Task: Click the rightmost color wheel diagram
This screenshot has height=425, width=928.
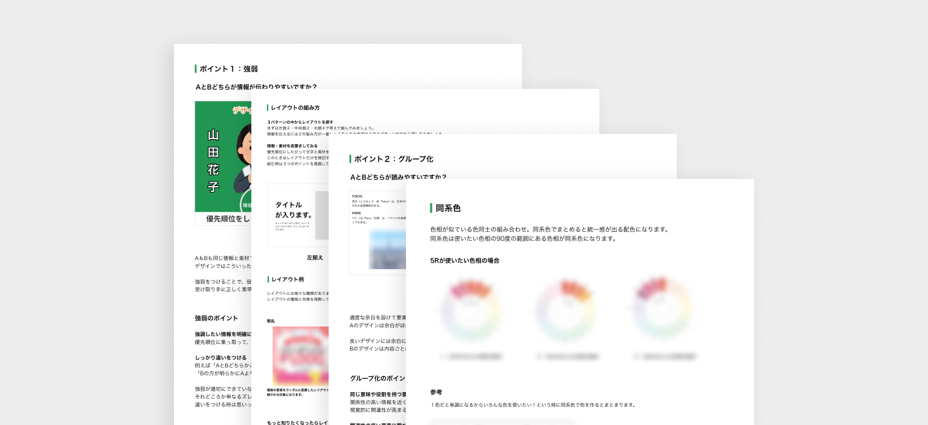Action: (662, 309)
